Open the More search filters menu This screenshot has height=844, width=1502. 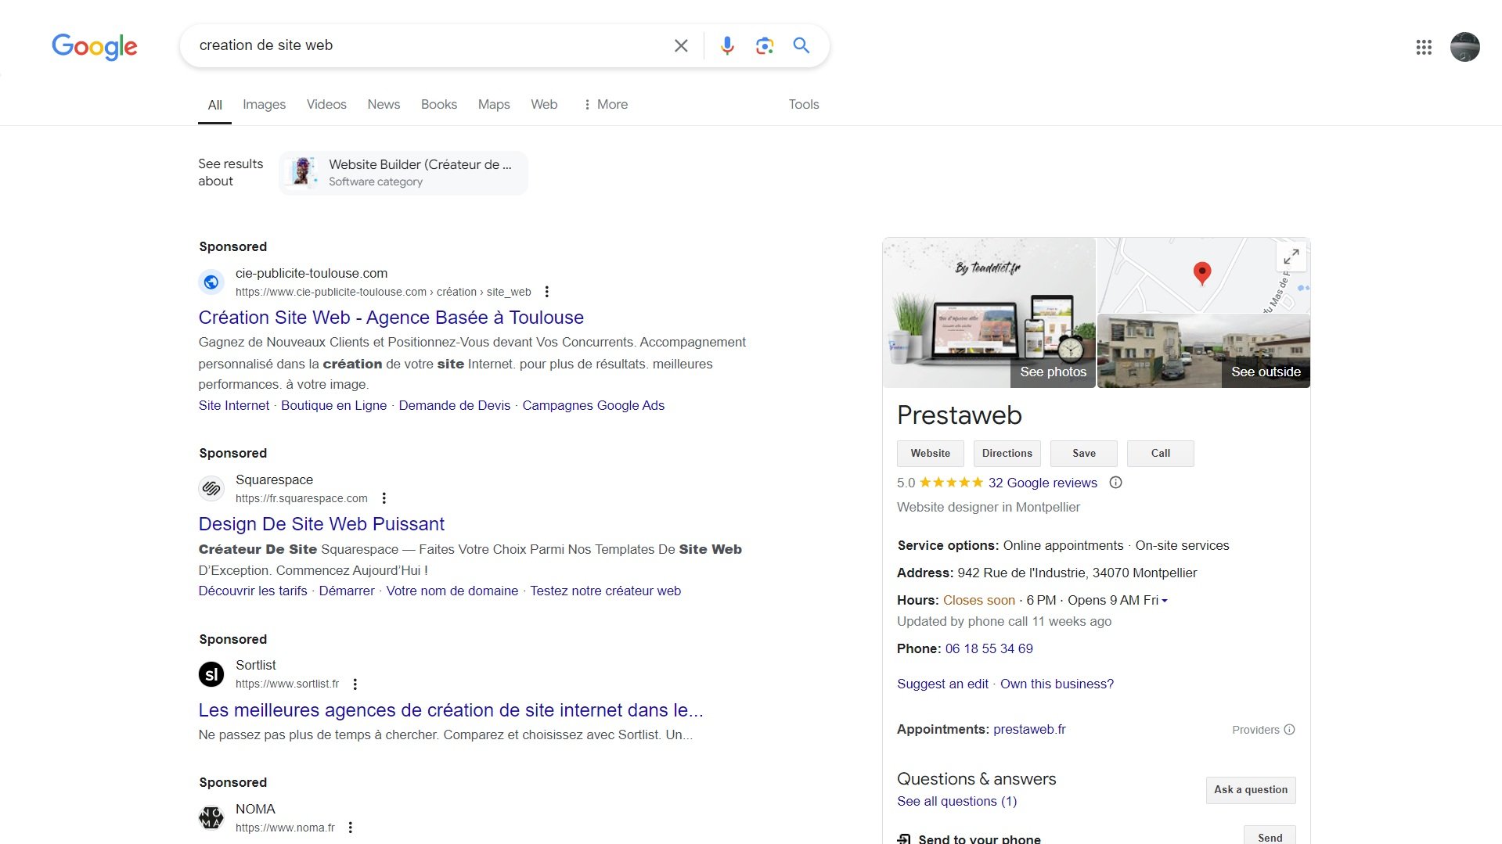point(605,105)
